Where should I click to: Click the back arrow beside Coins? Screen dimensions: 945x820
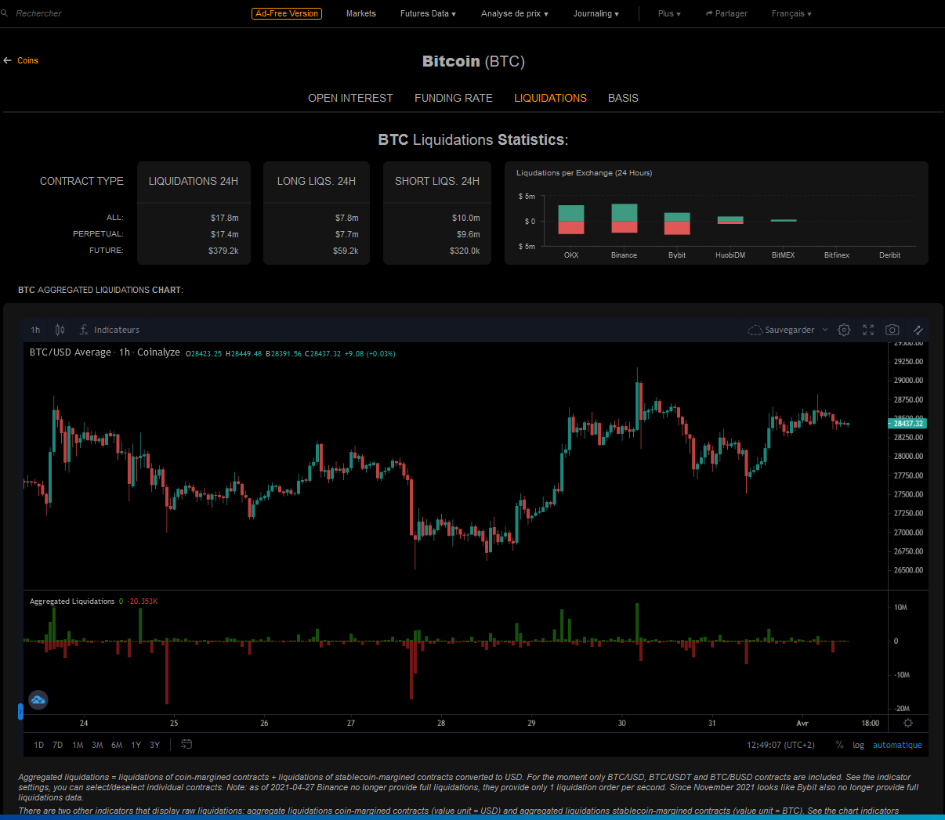pyautogui.click(x=8, y=60)
